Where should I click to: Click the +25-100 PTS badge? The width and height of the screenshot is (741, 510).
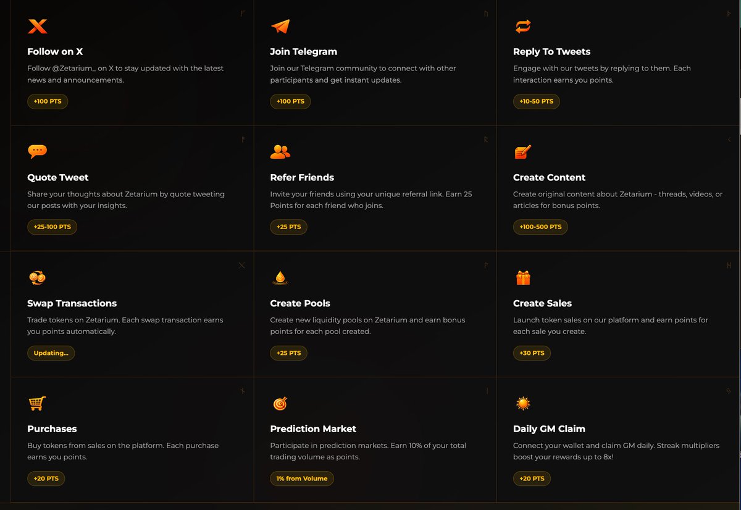(52, 227)
